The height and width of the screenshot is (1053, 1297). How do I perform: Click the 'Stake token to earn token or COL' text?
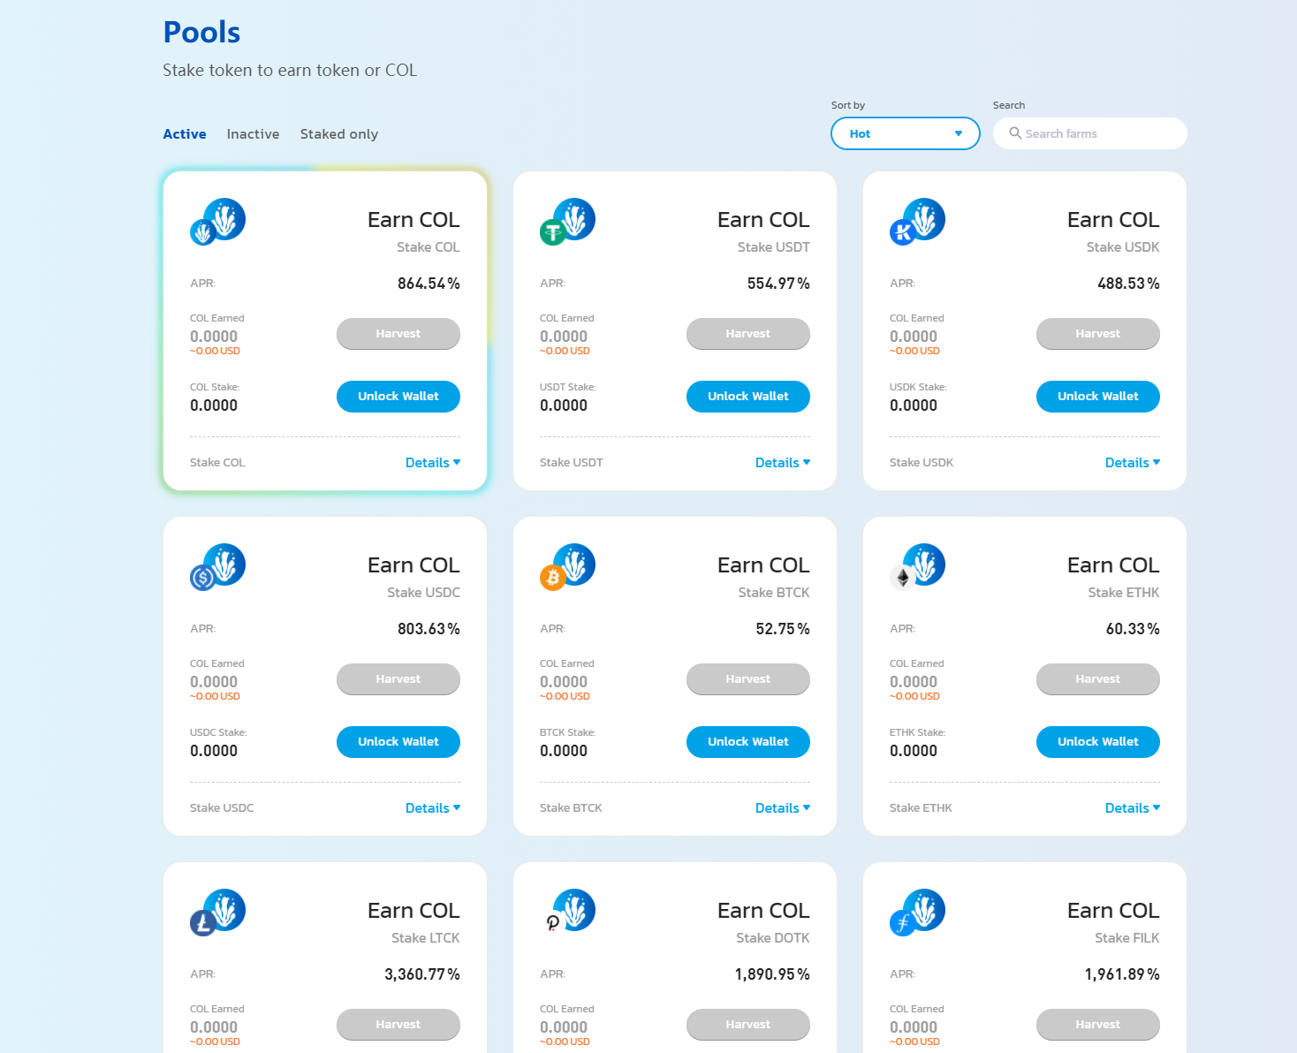coord(290,71)
